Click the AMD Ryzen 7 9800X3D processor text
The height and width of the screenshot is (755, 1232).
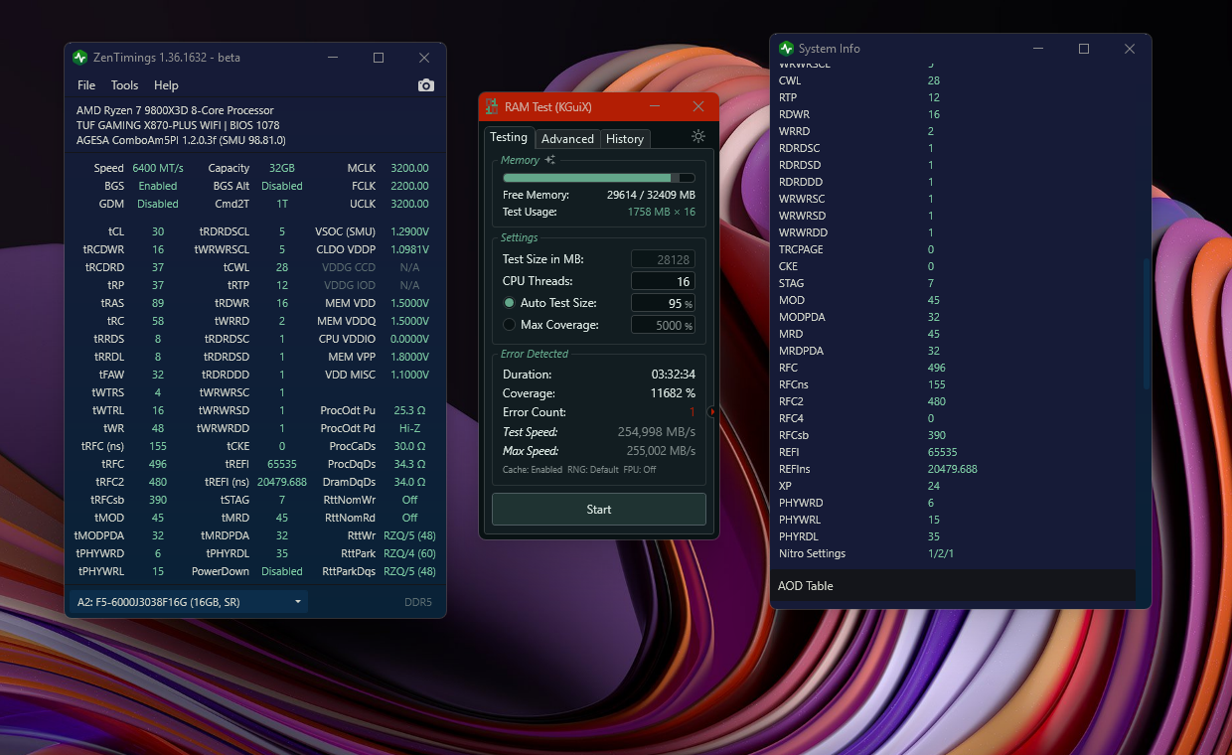click(175, 110)
